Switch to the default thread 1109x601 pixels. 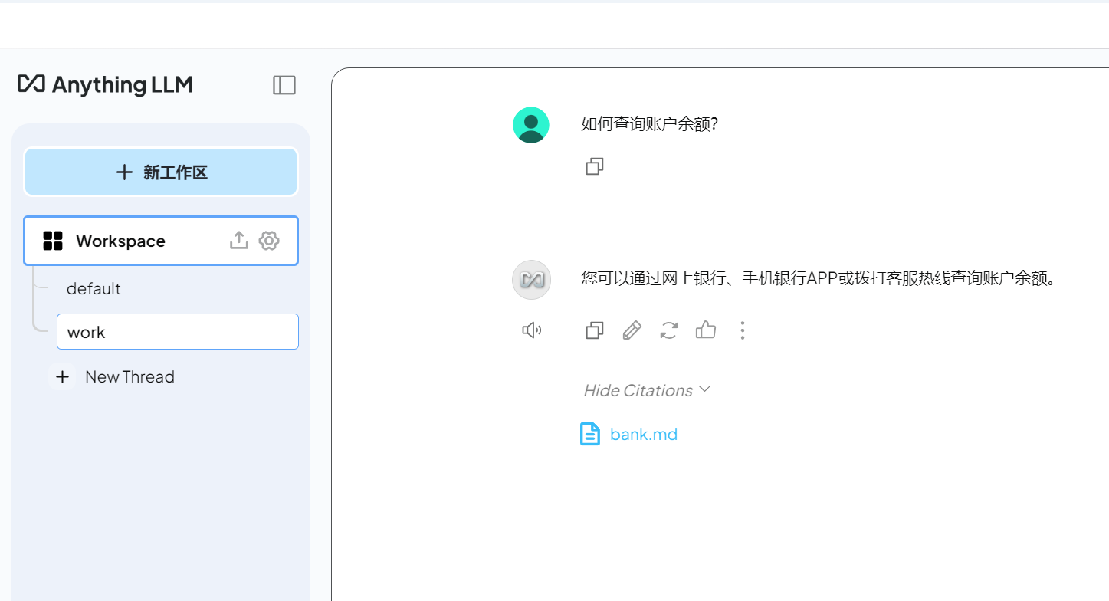(x=94, y=289)
